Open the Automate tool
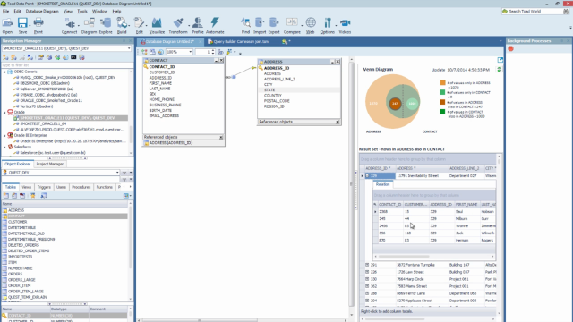573x322 pixels. [x=215, y=26]
